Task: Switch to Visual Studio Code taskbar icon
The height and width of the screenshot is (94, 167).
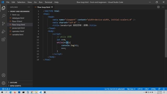Action: (40, 92)
